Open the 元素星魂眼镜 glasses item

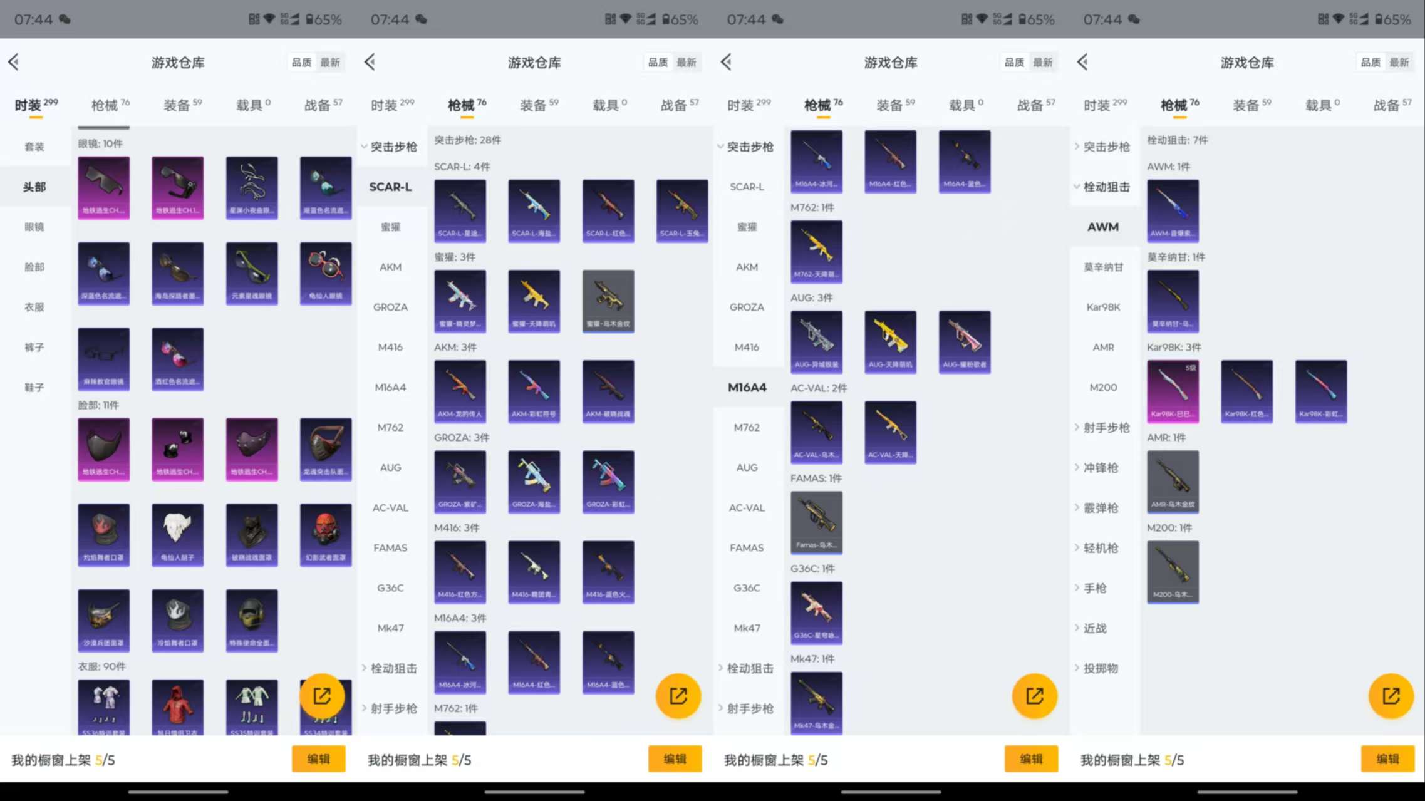252,274
